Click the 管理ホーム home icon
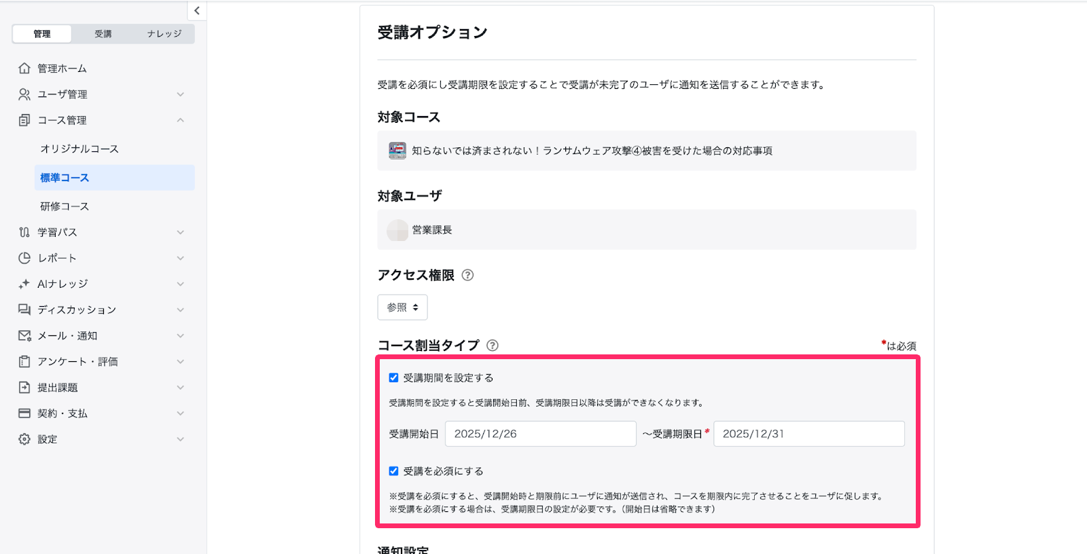The image size is (1087, 554). (24, 68)
